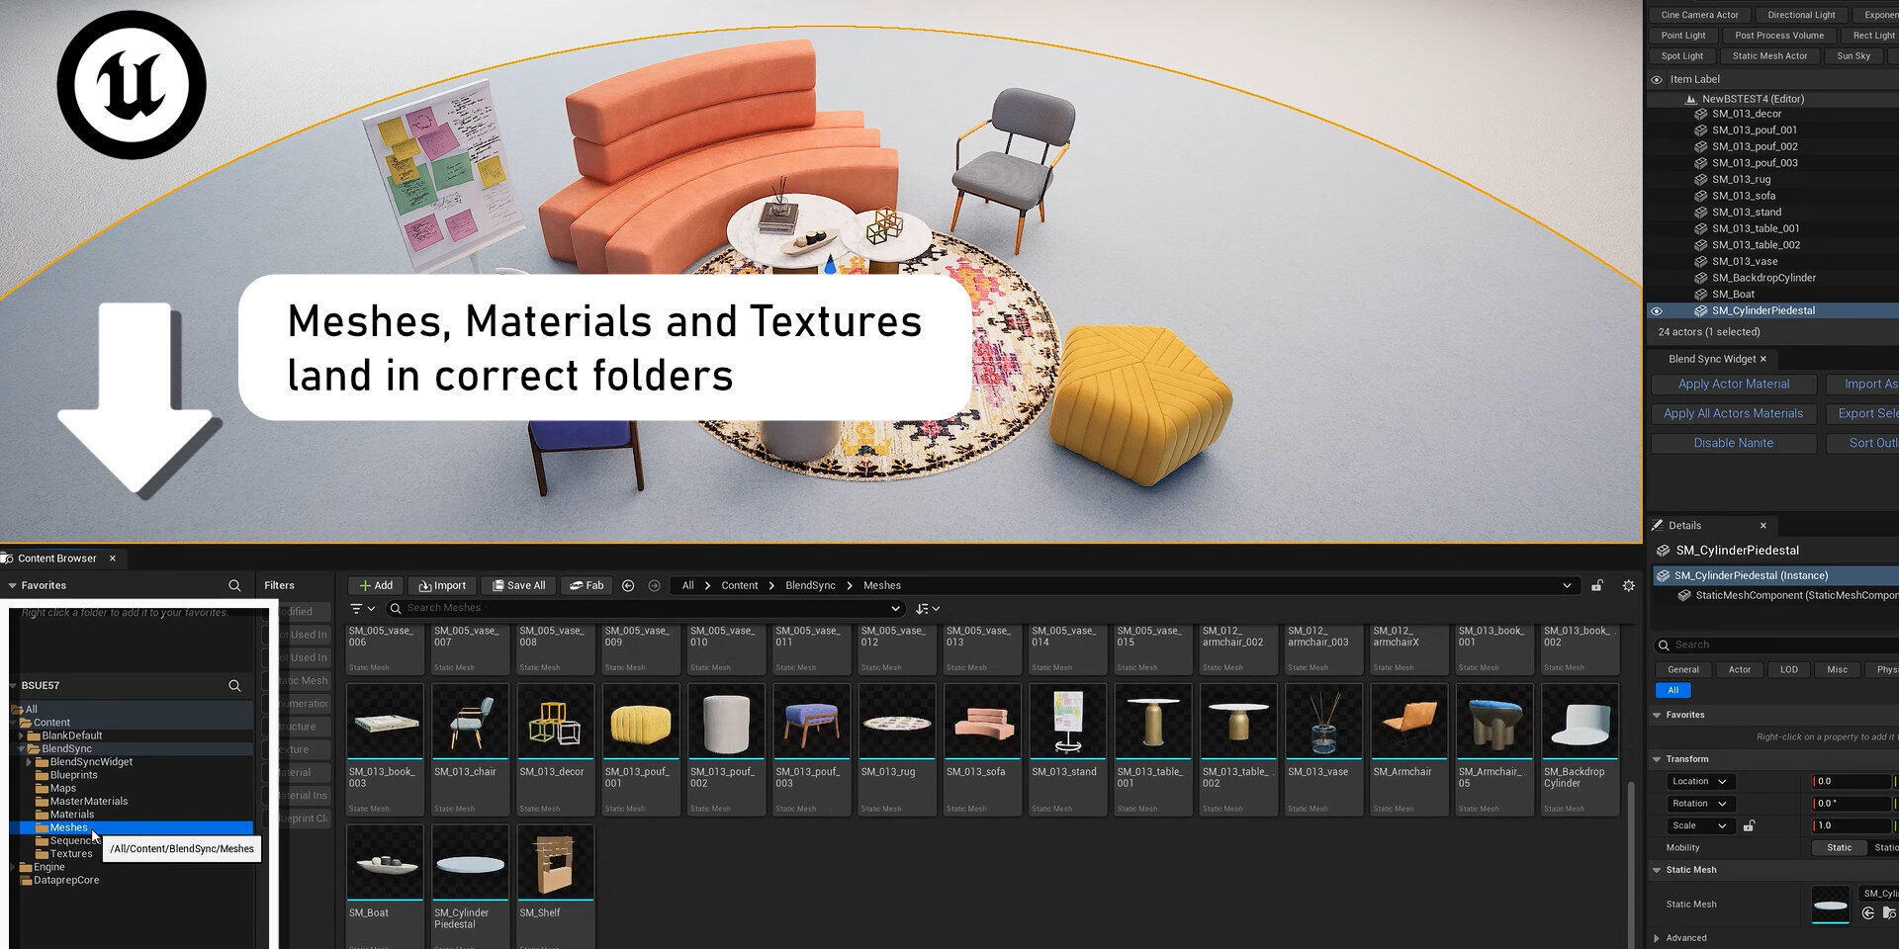
Task: Click the Add button in Content Browser
Action: click(376, 585)
